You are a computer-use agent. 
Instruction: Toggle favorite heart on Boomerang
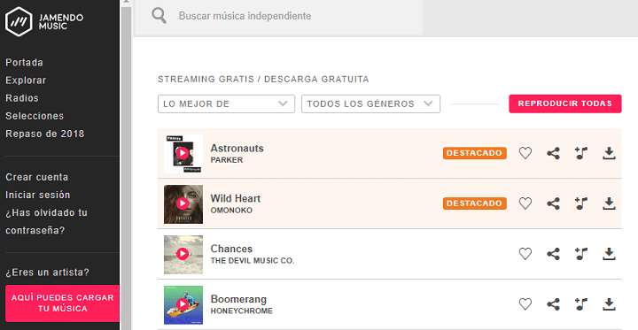click(x=525, y=304)
